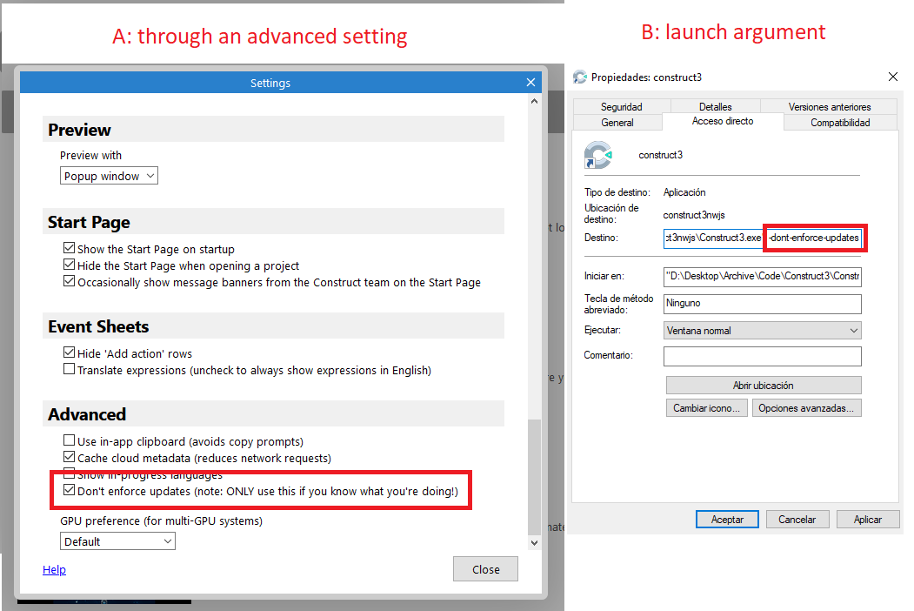Click the construct3 name field in Propiedades
914x611 pixels.
660,155
